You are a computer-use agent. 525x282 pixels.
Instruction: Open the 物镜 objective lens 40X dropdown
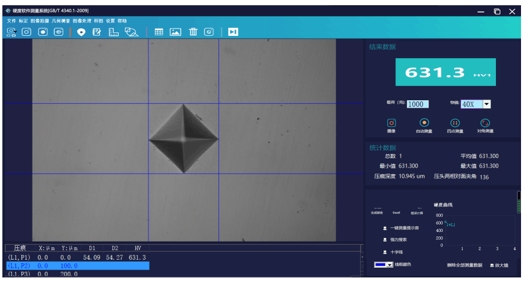[x=487, y=104]
